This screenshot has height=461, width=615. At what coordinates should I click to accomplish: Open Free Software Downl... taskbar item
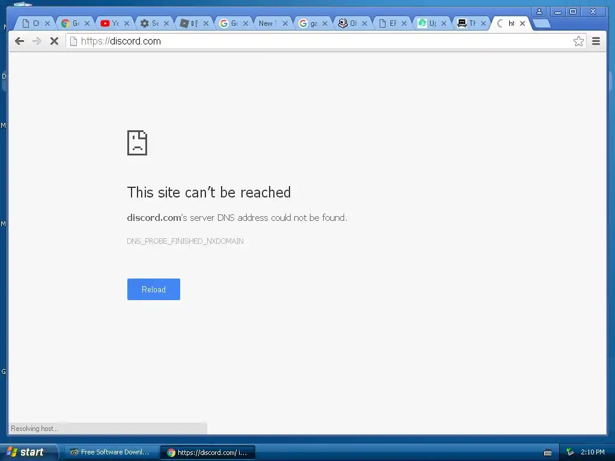[x=111, y=453]
